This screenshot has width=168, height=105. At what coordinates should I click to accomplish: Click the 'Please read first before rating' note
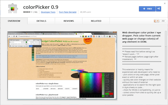[139, 53]
